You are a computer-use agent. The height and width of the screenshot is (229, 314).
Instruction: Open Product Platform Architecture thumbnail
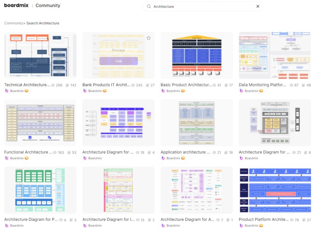(275, 190)
